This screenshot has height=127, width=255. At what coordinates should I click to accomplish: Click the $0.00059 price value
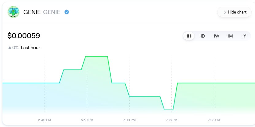click(x=24, y=36)
